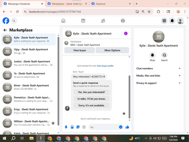
Task: Click the chat list scrollbar
Action: (58, 81)
